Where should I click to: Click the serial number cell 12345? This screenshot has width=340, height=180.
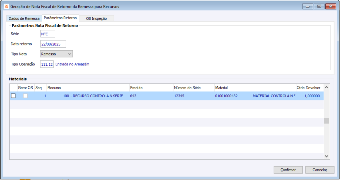click(x=179, y=96)
